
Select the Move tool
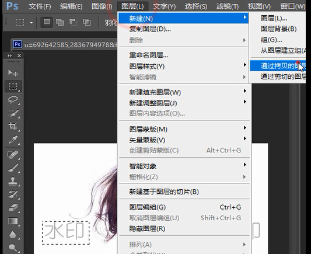point(13,73)
